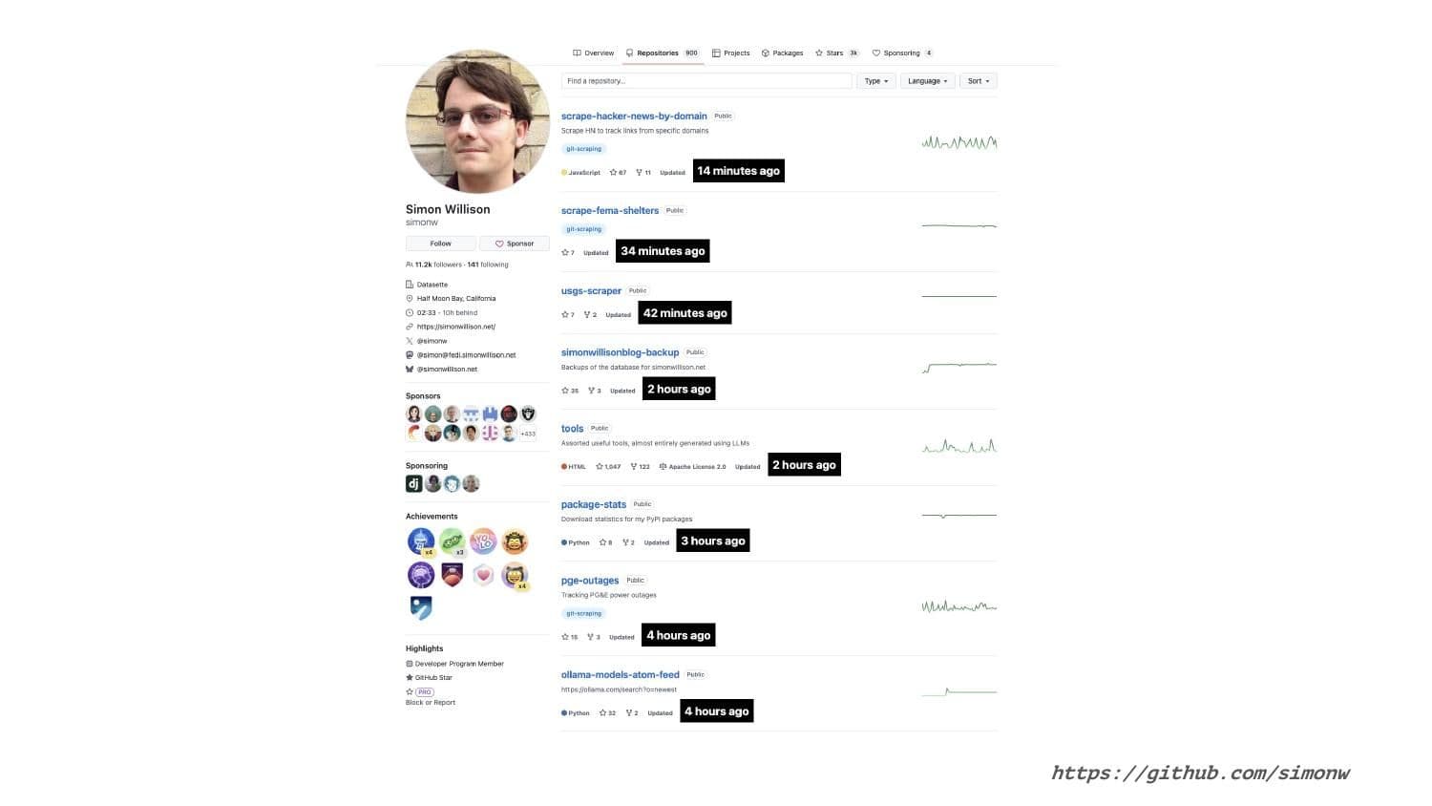Screen dimensions: 1432x806
Task: Open the +433 sponsors overflow badge
Action: pyautogui.click(x=527, y=434)
